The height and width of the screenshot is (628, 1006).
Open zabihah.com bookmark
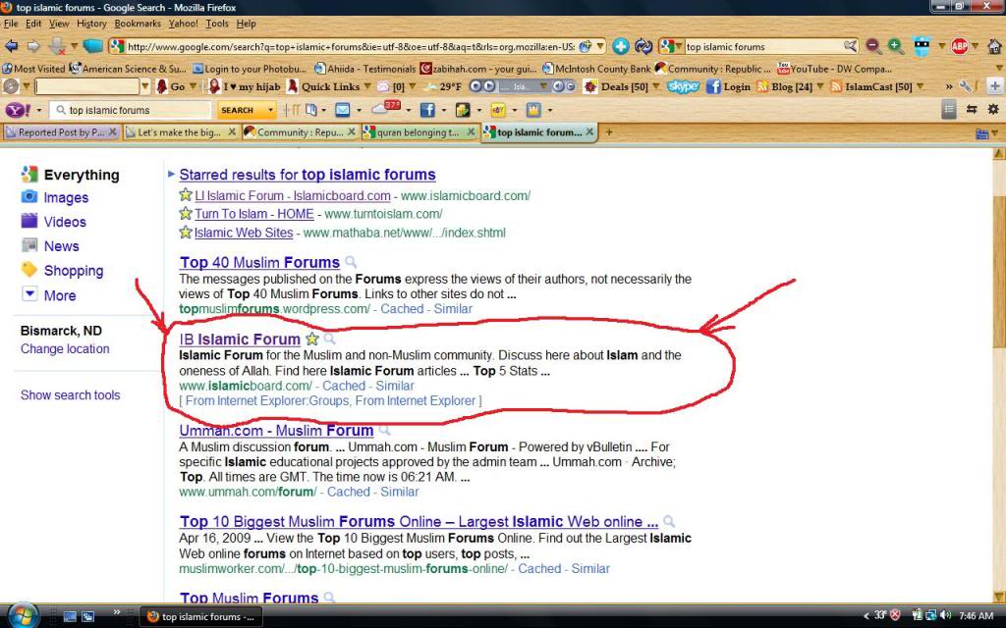click(478, 69)
